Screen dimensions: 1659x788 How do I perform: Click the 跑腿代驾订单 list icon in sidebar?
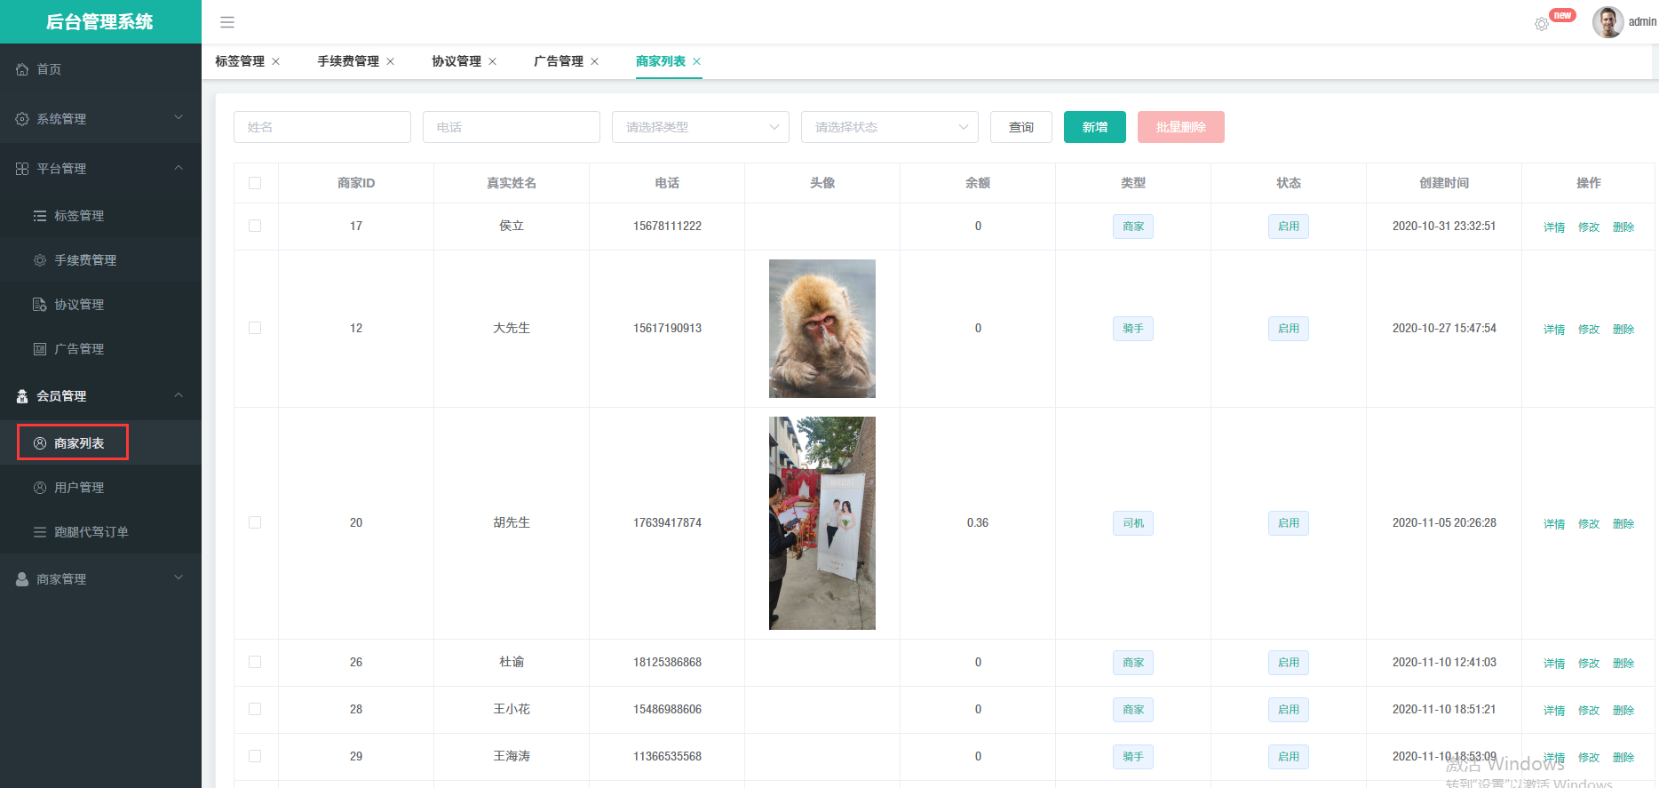pyautogui.click(x=40, y=532)
